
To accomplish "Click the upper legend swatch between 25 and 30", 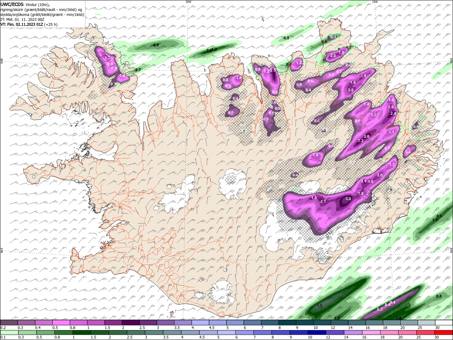I will (426, 323).
